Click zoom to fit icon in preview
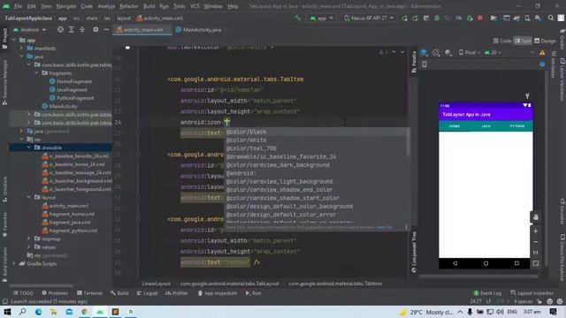This screenshot has height=318, width=566. tap(536, 263)
